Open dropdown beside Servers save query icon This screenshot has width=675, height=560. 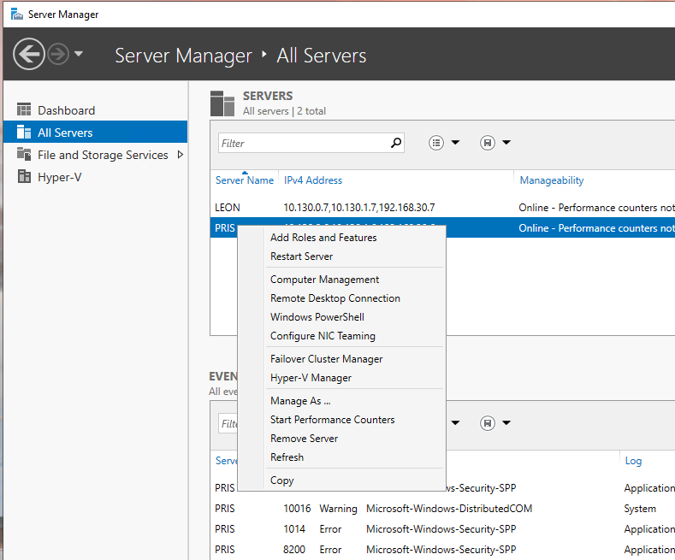(506, 144)
